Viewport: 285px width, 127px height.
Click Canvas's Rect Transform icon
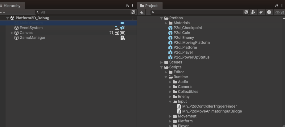pyautogui.click(x=111, y=33)
